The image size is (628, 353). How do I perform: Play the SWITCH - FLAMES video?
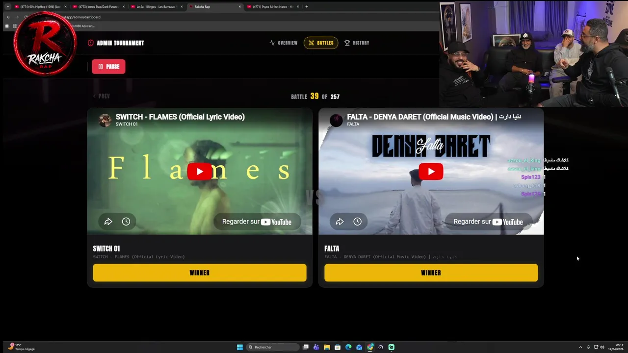tap(200, 172)
